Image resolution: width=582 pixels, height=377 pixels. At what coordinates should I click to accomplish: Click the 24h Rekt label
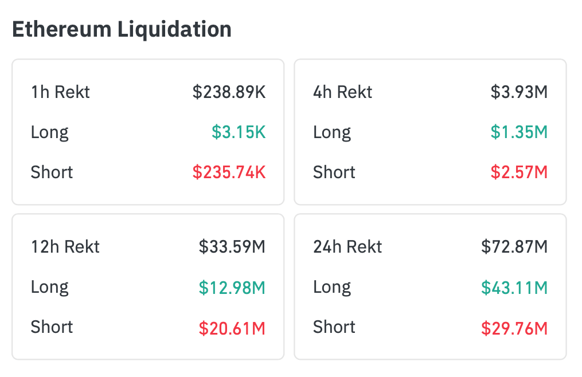coord(347,247)
